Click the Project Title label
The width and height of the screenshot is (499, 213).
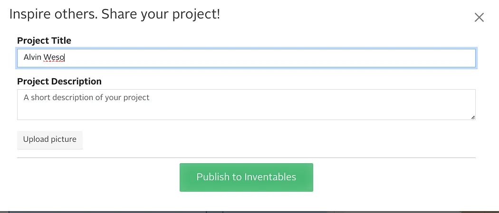coord(44,41)
